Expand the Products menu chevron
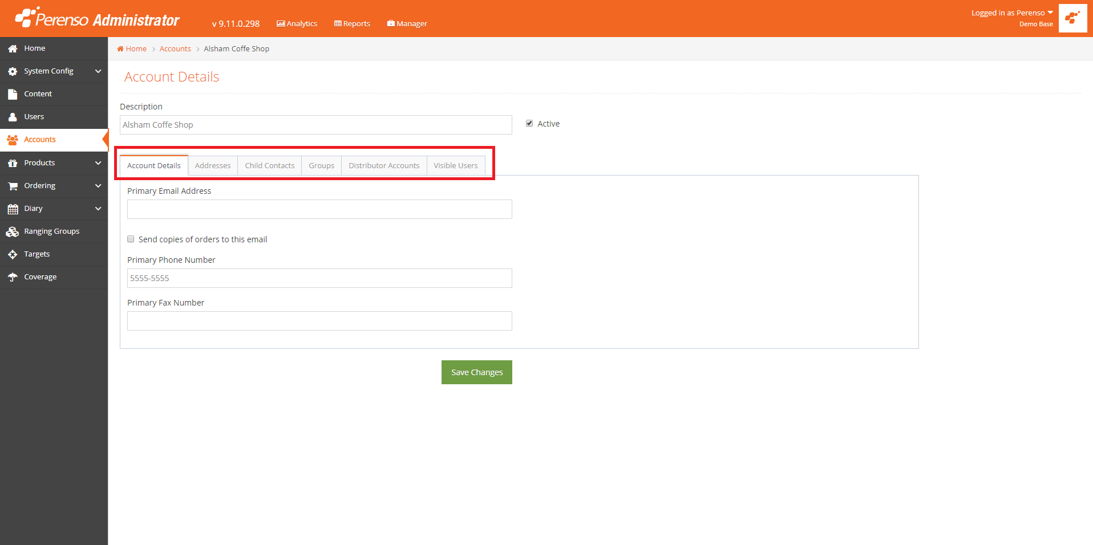 (98, 163)
